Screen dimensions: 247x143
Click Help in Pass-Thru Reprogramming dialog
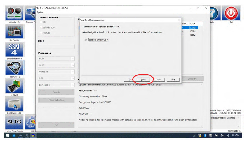[x=173, y=80]
